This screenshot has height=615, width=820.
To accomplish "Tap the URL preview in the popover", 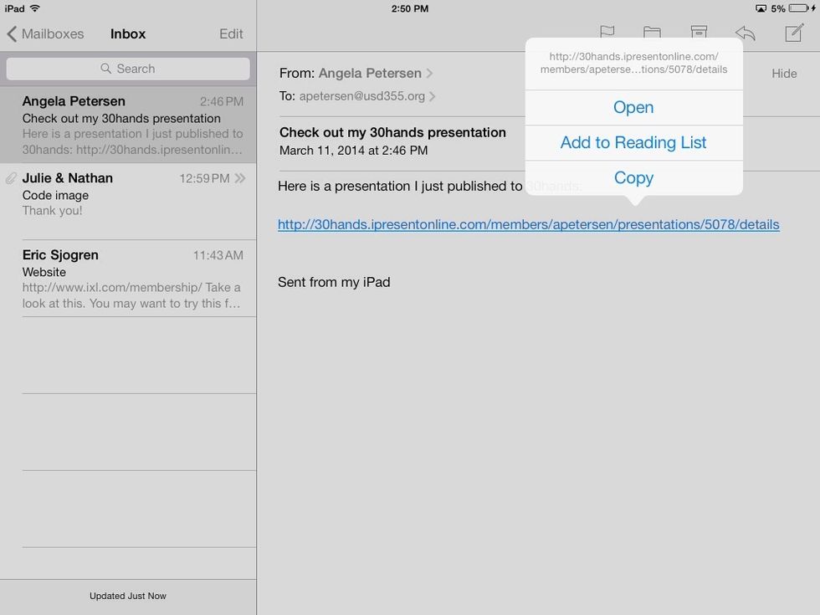I will click(634, 63).
